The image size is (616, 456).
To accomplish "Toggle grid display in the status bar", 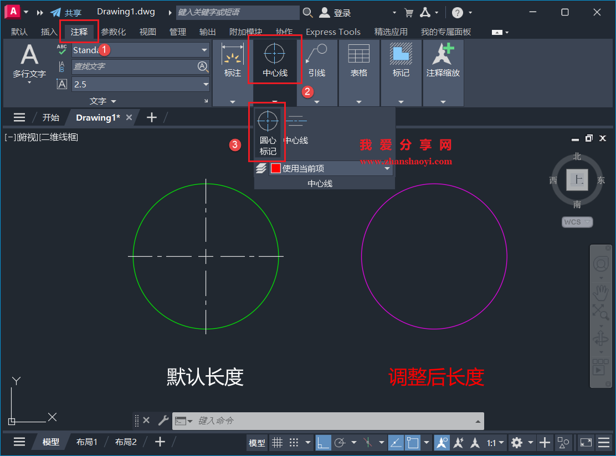I will 276,442.
